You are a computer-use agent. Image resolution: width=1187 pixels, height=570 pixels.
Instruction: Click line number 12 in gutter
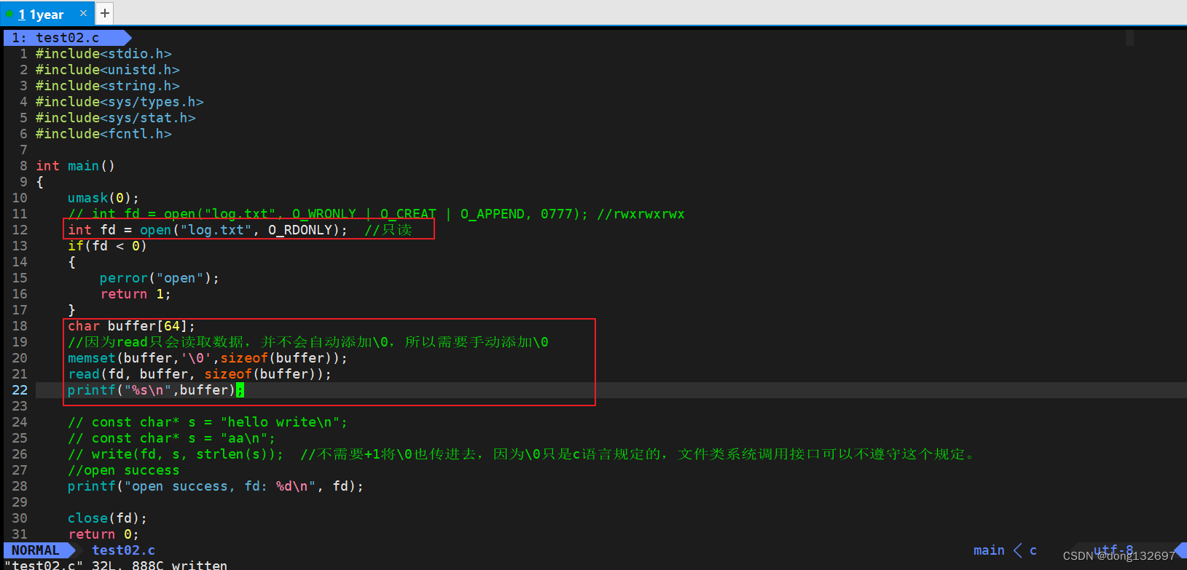[20, 230]
